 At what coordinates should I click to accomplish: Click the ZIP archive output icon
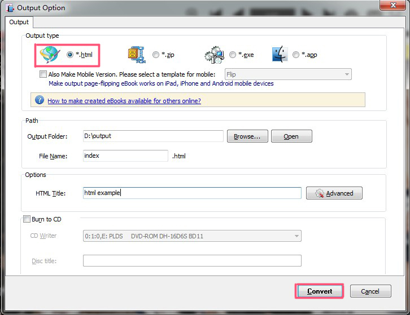pos(137,55)
